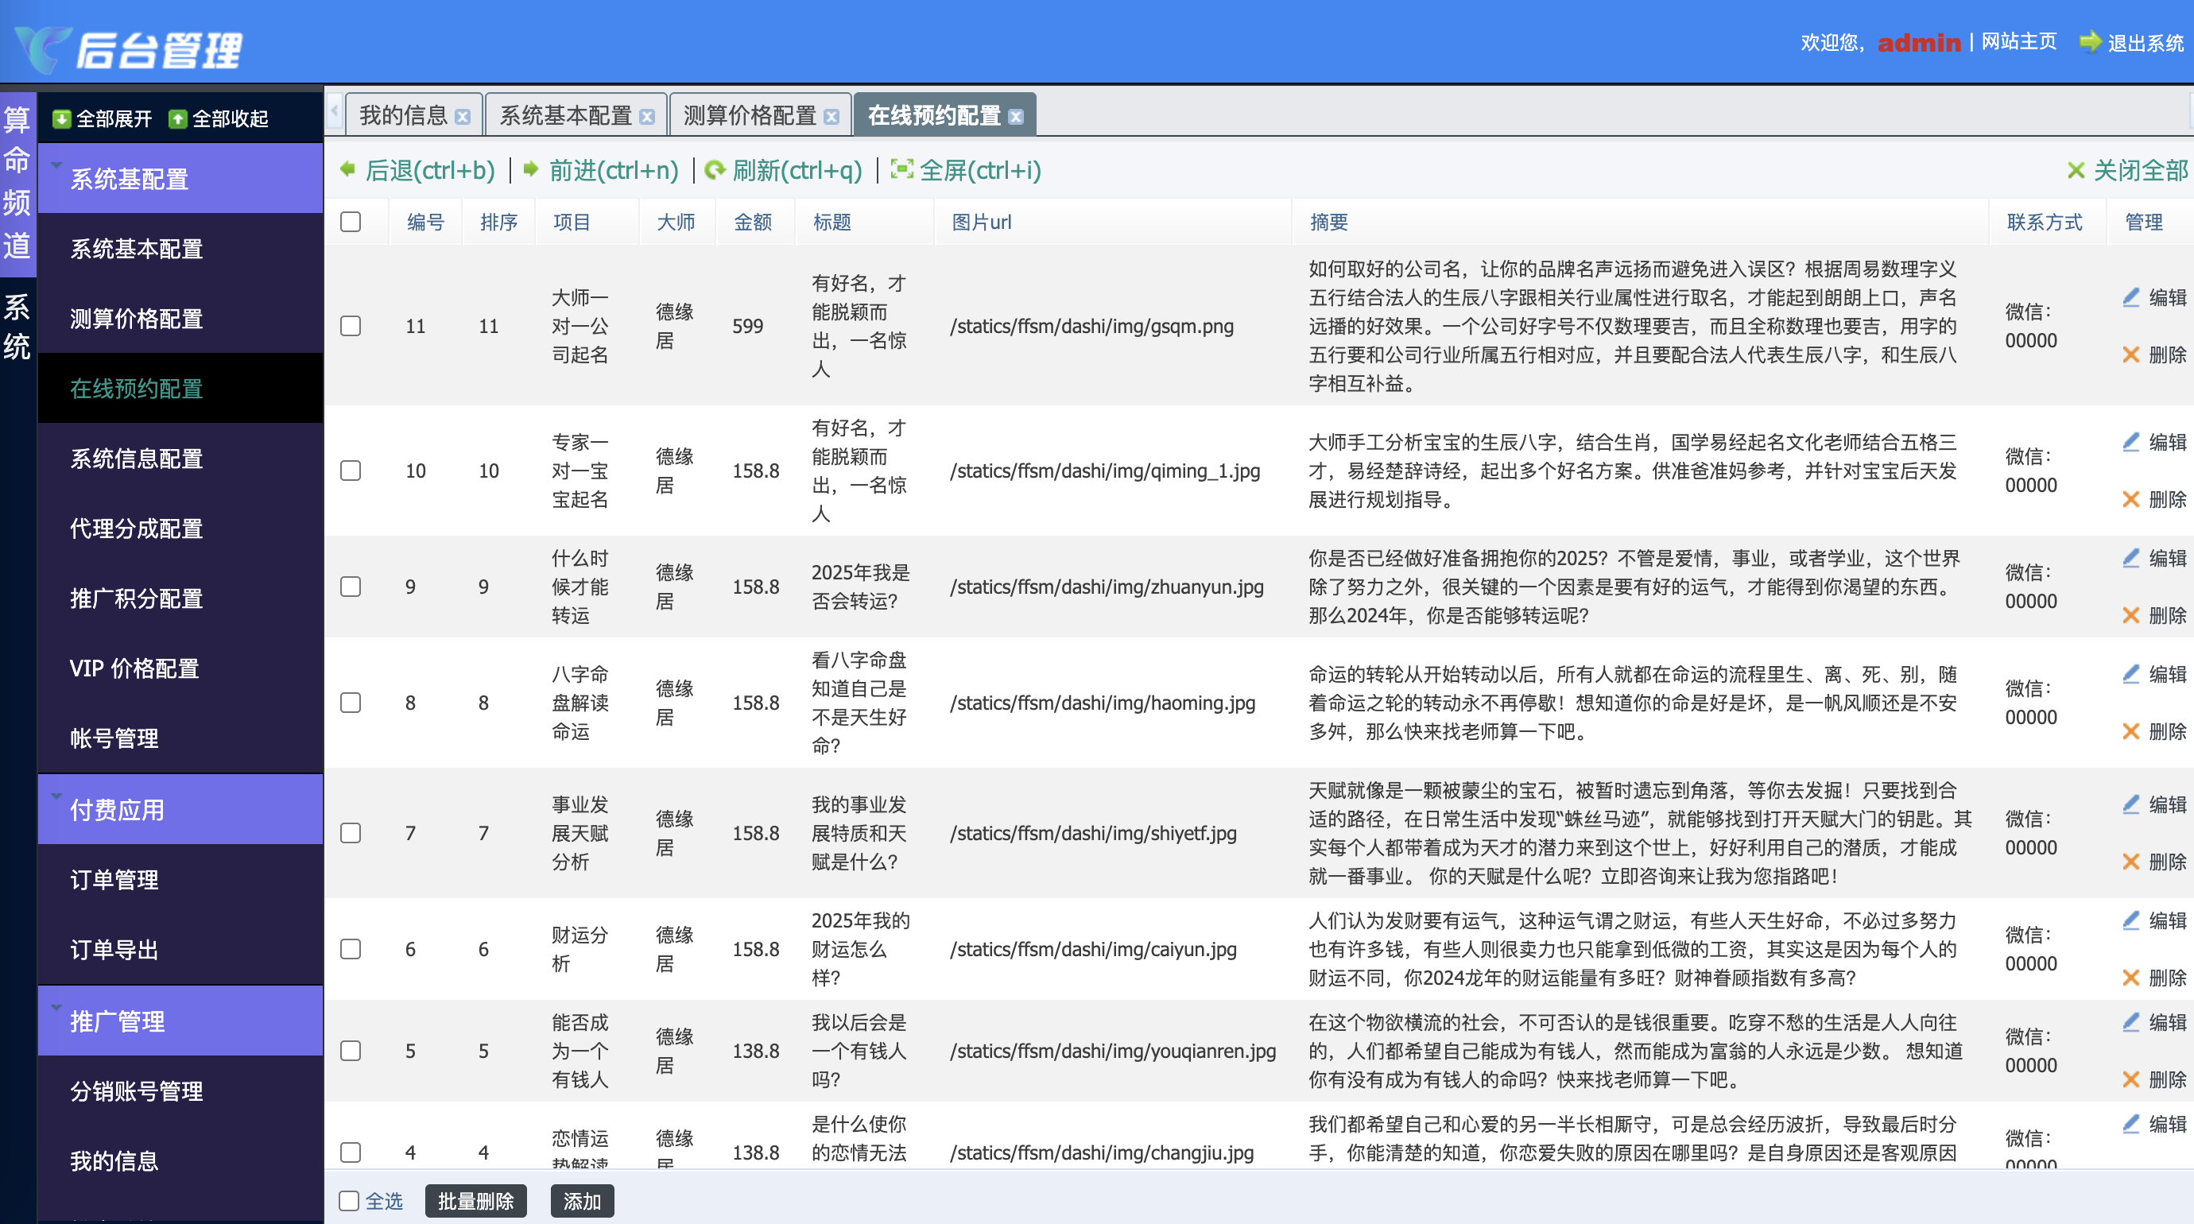Click the green back arrow icon

coord(347,169)
